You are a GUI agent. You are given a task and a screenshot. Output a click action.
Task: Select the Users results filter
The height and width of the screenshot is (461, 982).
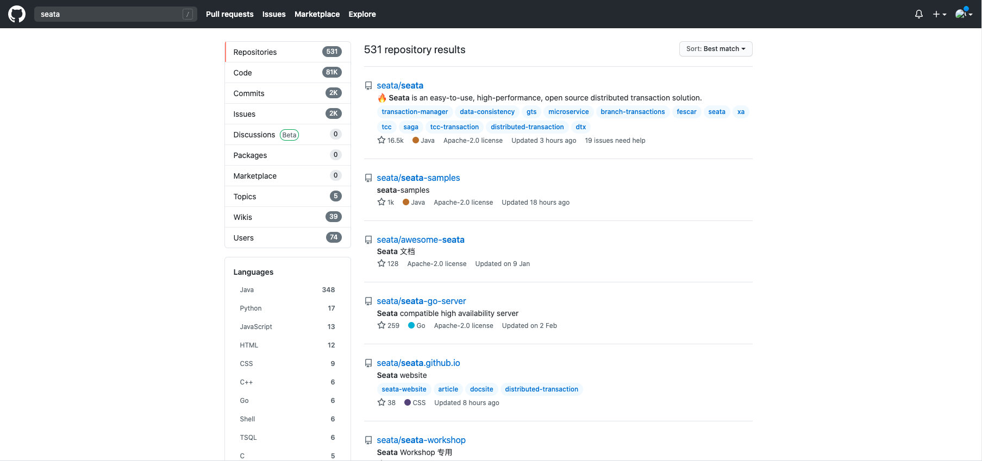point(287,238)
